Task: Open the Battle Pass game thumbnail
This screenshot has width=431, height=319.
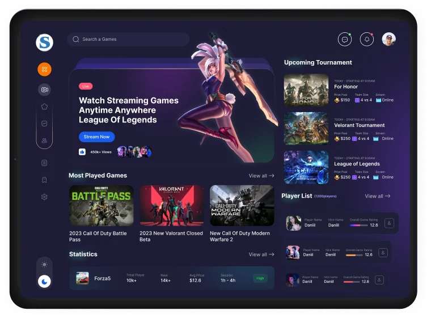Action: coord(102,206)
